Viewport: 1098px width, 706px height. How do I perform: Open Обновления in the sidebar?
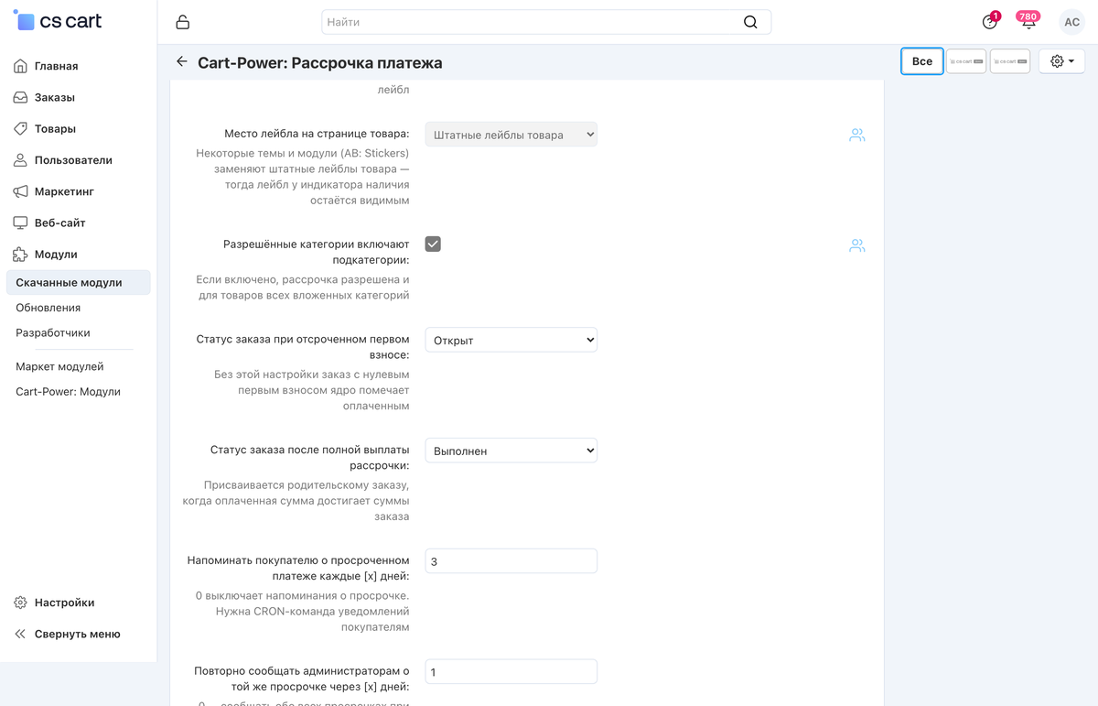tap(48, 308)
